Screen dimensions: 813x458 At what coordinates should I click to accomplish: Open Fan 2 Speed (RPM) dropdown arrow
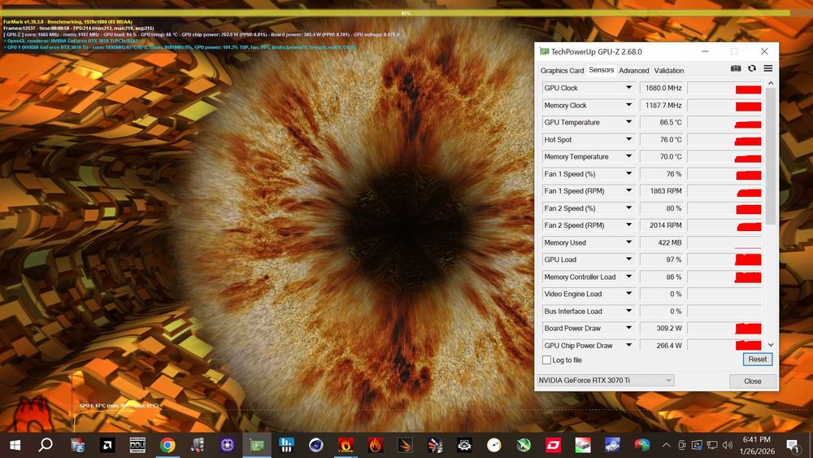628,225
